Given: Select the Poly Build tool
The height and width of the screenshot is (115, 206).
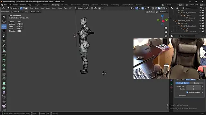Looking at the screenshot, I should (x=4, y=83).
